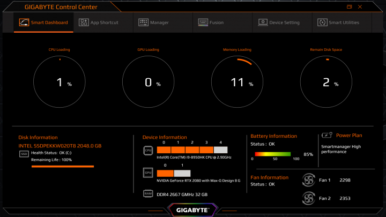This screenshot has height=217, width=386.
Task: Click the Device Information heading
Action: [165, 137]
